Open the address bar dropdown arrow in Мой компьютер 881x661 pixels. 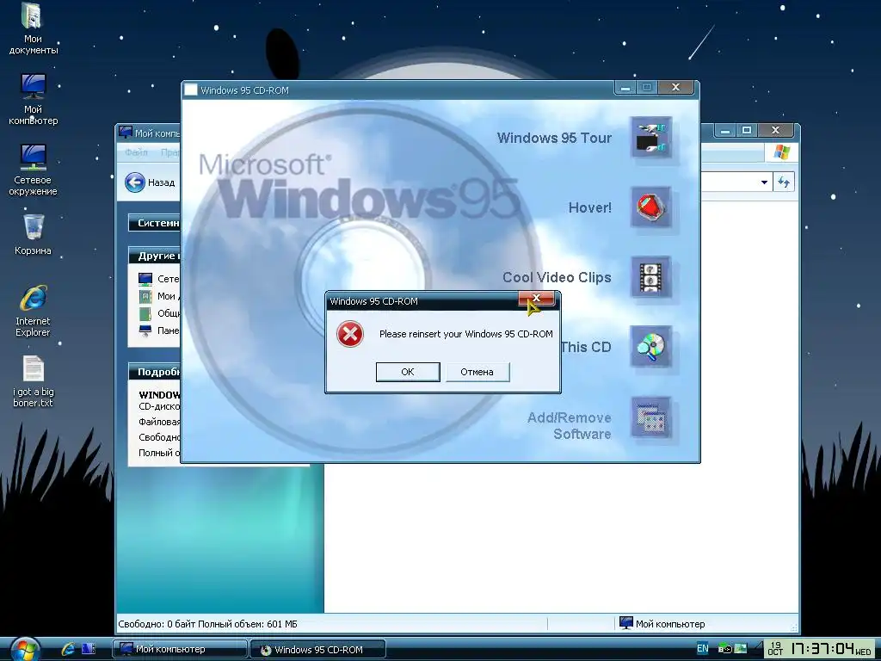tap(764, 182)
